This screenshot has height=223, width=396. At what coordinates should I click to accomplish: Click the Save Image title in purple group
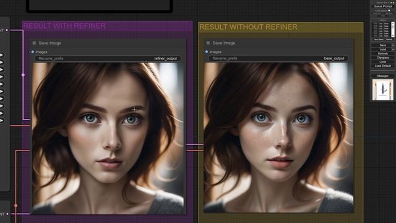50,43
